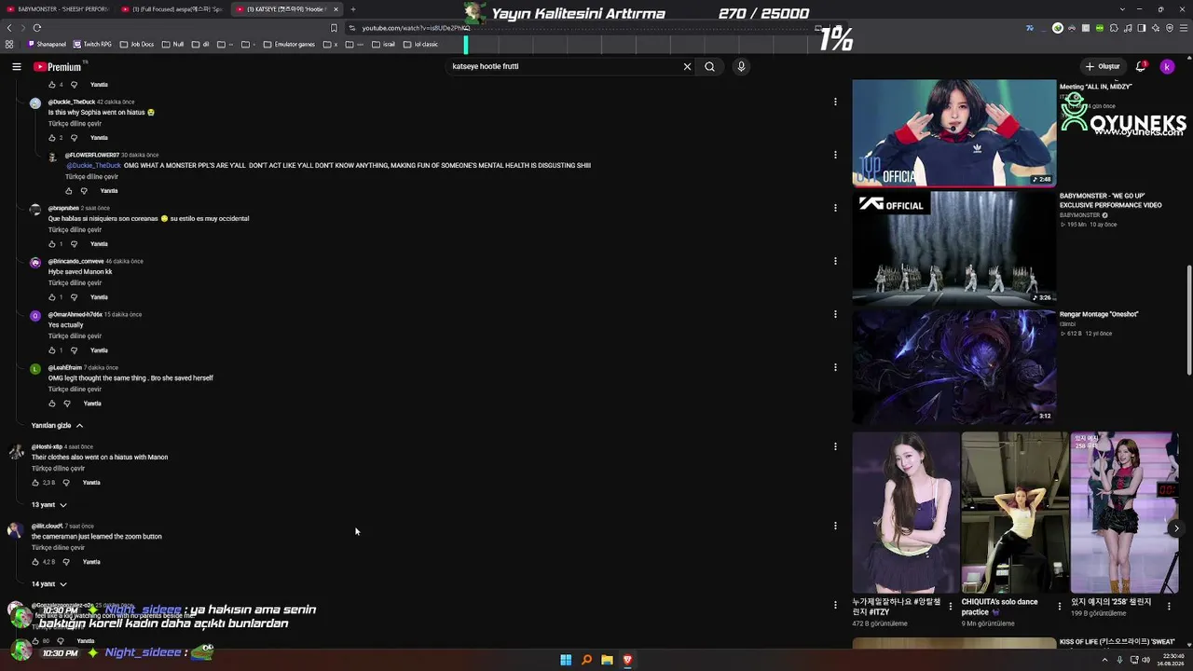
Task: Expand the '13 yanıt' replies
Action: [49, 505]
